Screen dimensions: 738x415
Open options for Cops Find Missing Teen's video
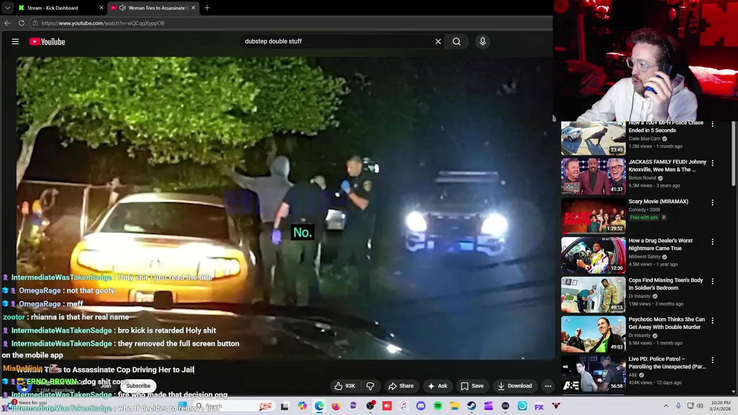(x=713, y=281)
